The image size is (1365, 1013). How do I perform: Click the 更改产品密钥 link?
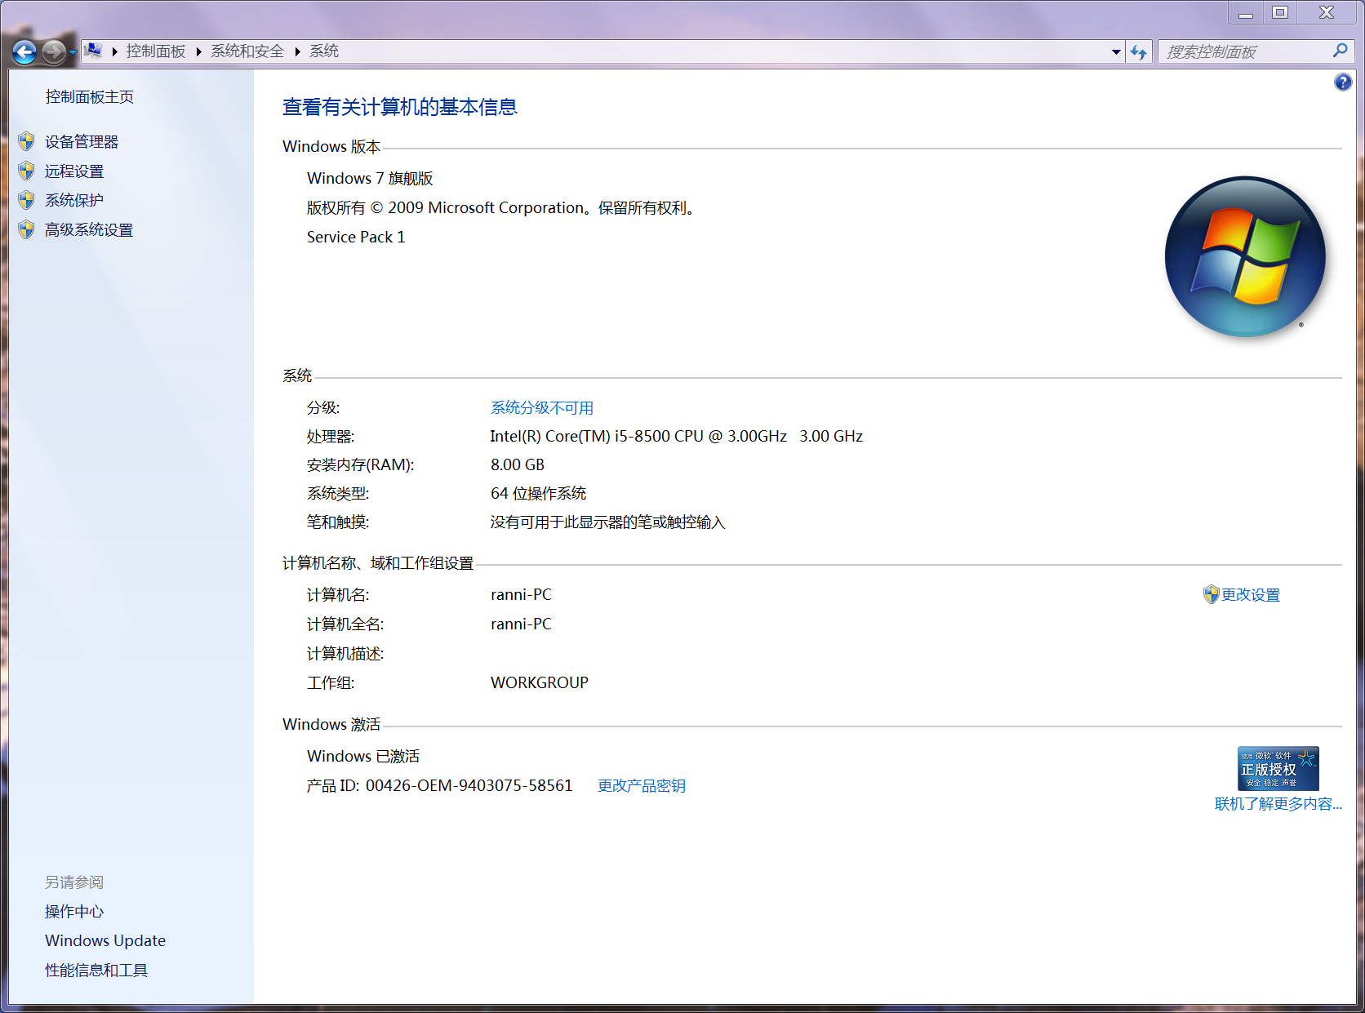click(641, 786)
